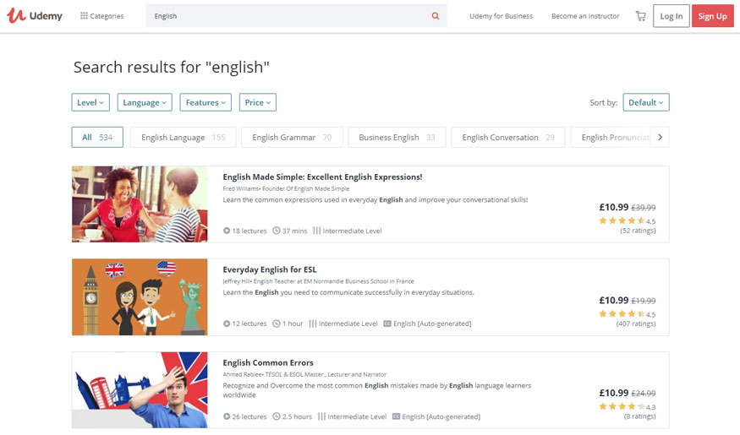Open English Common Errors course title
Viewport: 740px width, 435px height.
pos(268,363)
